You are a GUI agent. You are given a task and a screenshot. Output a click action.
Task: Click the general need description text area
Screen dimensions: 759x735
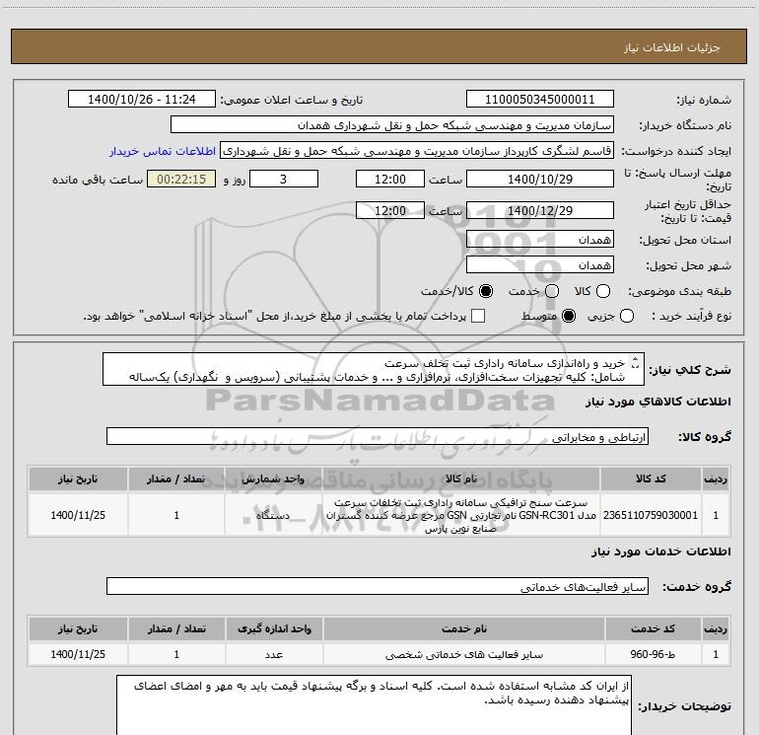[x=374, y=369]
